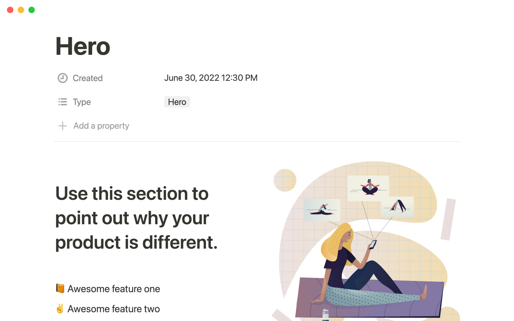Click 'Add a property' button
Viewport: 514px width, 321px height.
(x=101, y=126)
